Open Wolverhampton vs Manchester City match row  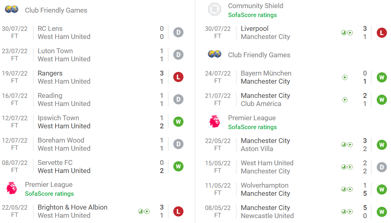point(285,189)
